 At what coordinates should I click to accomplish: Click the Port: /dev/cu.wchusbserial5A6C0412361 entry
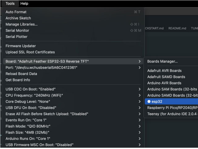pos(73,68)
